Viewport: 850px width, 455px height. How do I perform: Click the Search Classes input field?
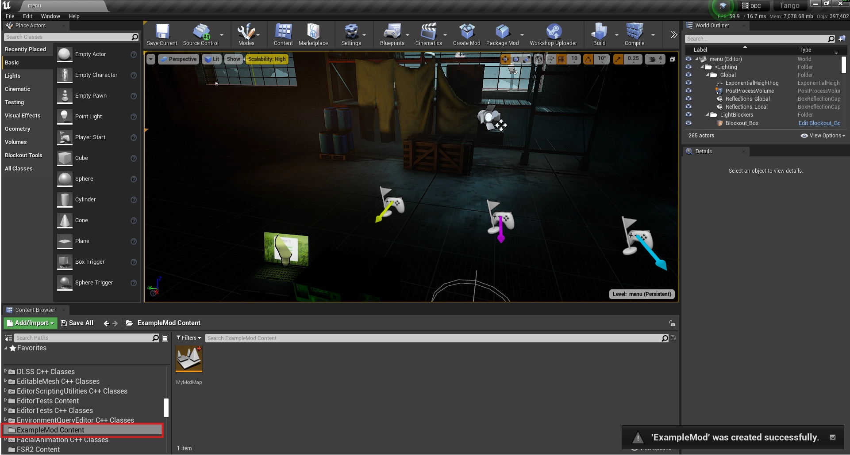pyautogui.click(x=71, y=37)
